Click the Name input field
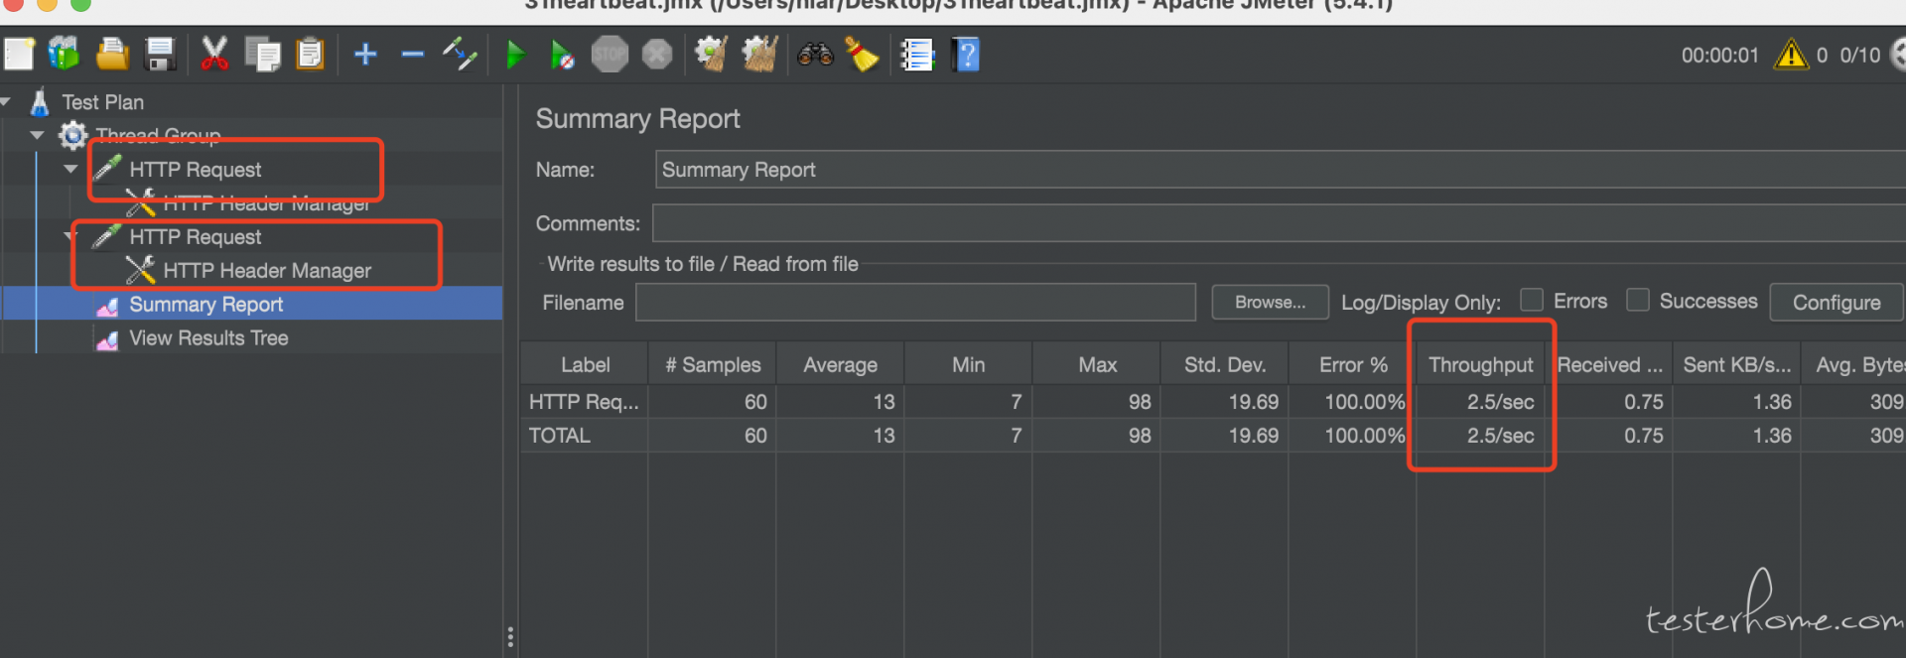1906x658 pixels. 1281,170
